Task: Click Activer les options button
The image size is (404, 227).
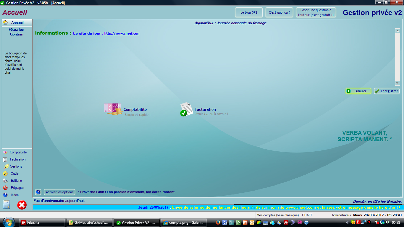Action: (59, 192)
